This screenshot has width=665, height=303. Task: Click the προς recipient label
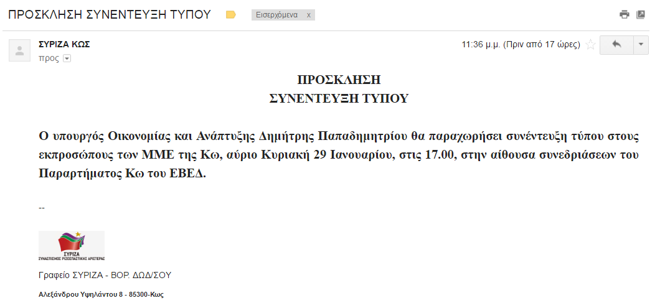click(49, 58)
